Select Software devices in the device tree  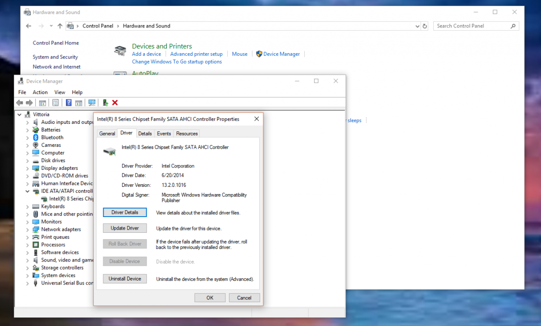click(60, 252)
